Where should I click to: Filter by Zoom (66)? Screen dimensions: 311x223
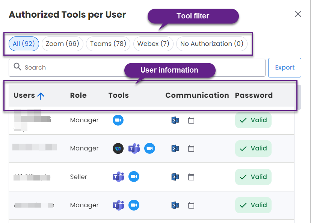click(62, 44)
